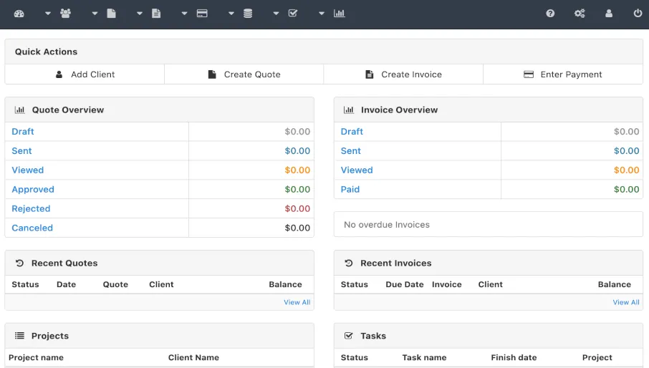Screen dimensions: 649x368
Task: Click the Rejected quotes $0.00 amount
Action: 297,209
